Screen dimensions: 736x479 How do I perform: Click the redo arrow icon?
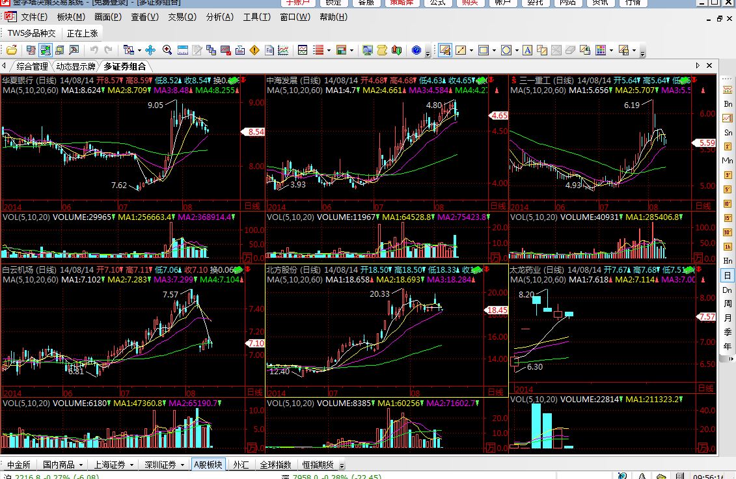[x=109, y=49]
